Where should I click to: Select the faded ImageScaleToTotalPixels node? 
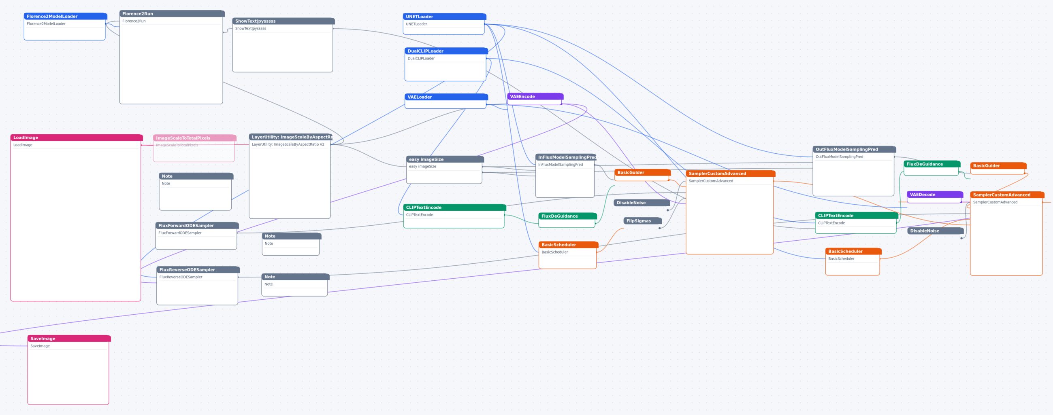coord(194,148)
